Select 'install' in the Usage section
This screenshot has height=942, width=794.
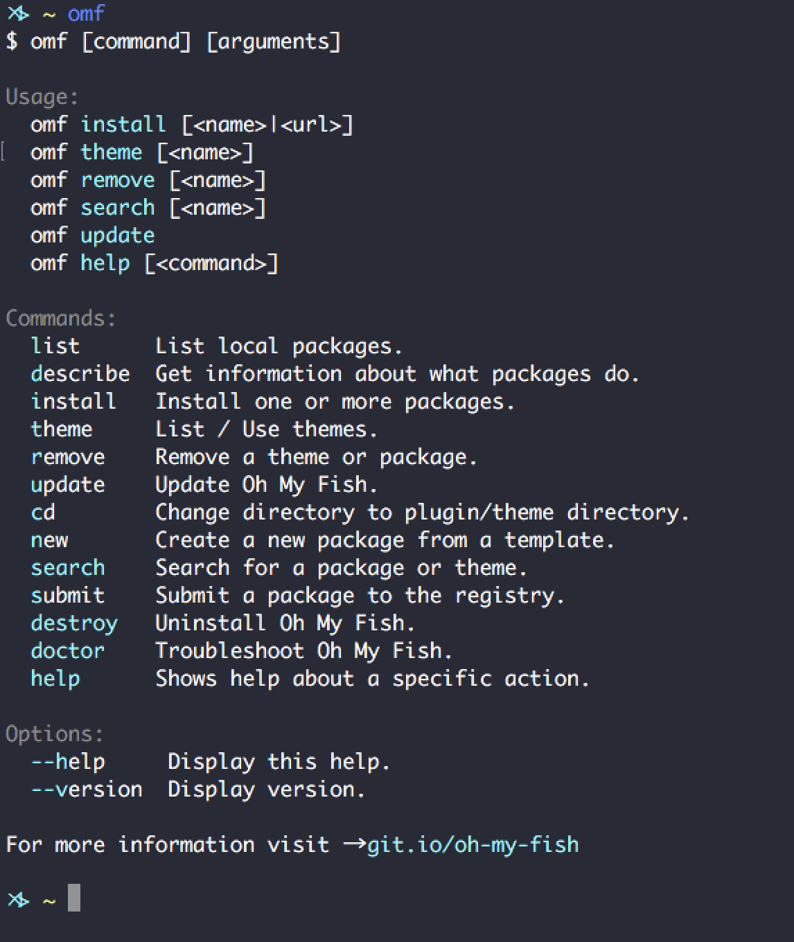[x=123, y=125]
